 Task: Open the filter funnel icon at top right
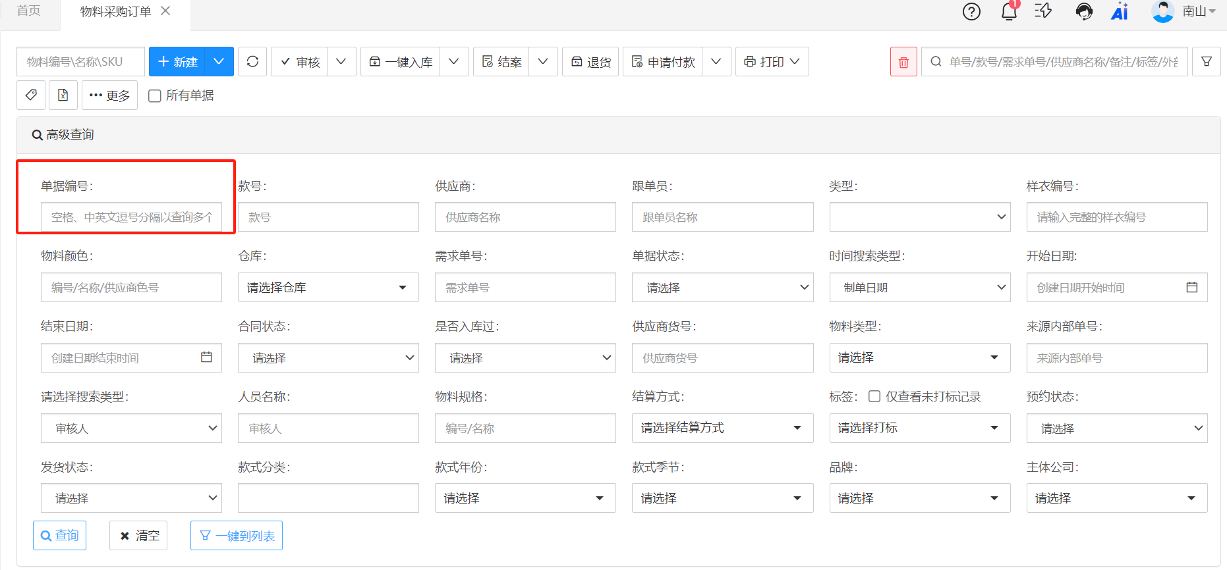click(x=1207, y=61)
